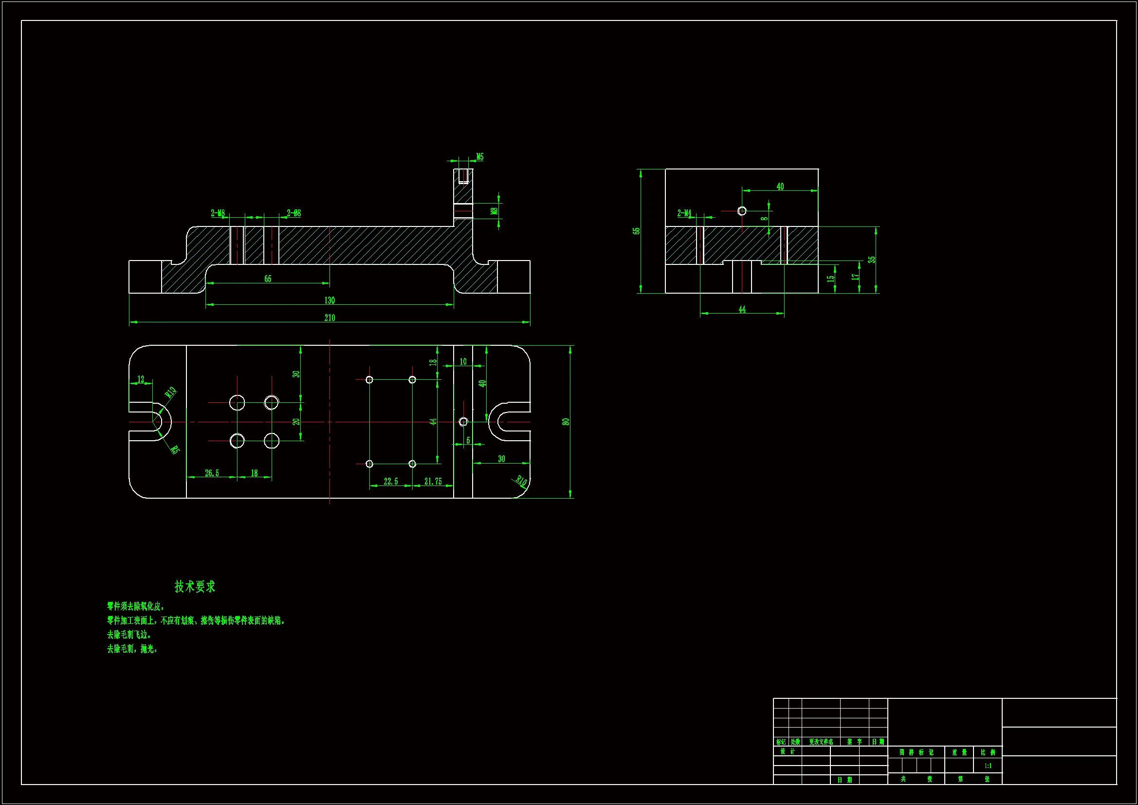
Task: Select the 12 slot depth dimension
Action: point(141,379)
